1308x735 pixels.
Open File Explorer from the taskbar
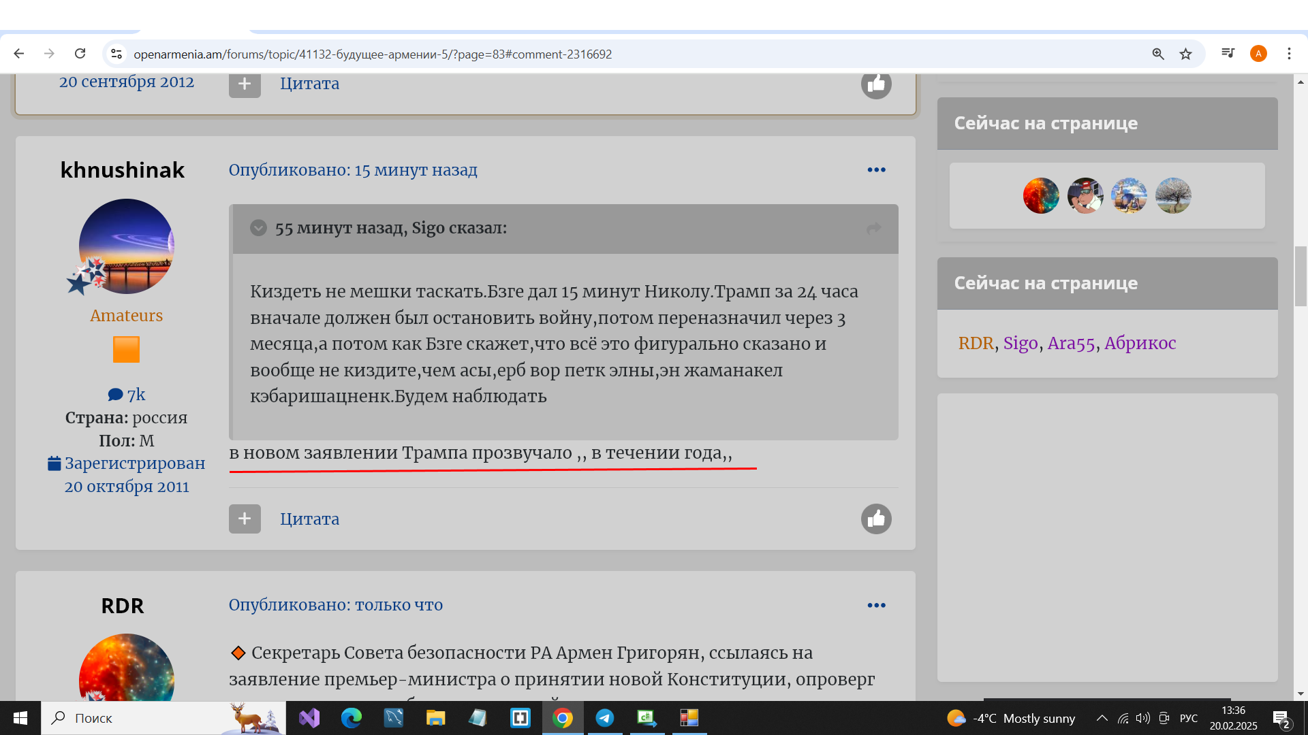coord(435,718)
